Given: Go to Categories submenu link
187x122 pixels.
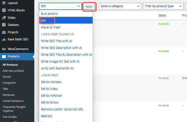Looking at the screenshot, I should tap(9, 83).
